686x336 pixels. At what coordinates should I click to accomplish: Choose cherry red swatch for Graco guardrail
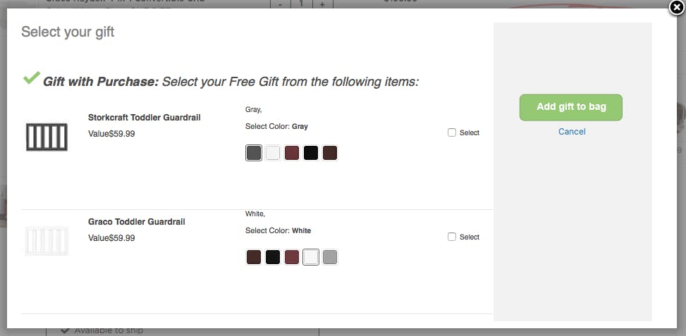[292, 257]
